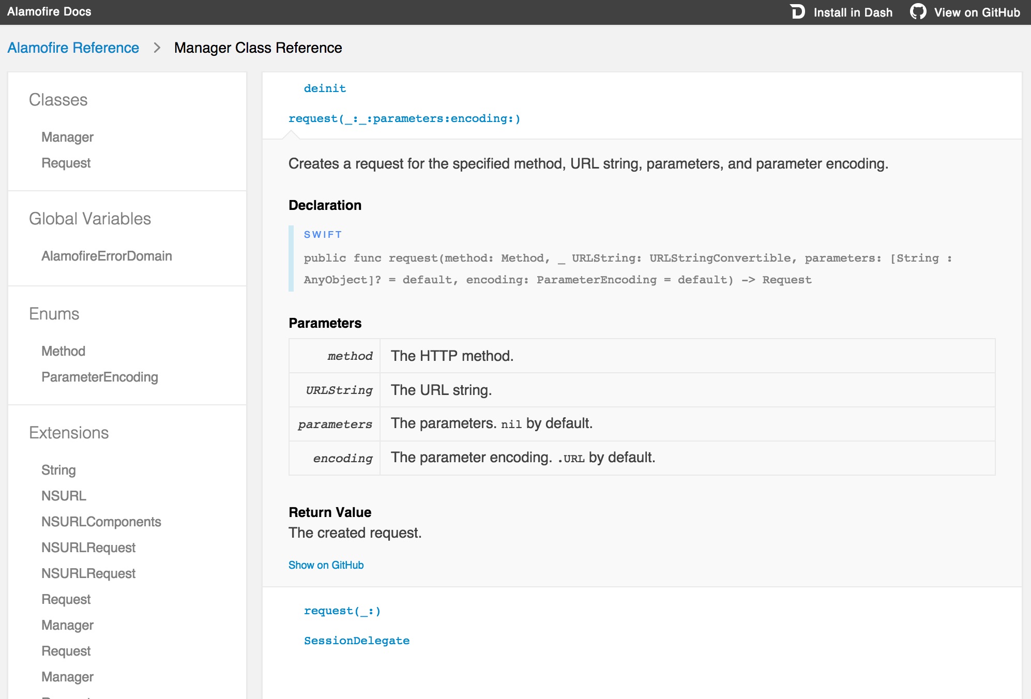Expand the SessionDelegate entry
The width and height of the screenshot is (1031, 699).
click(x=356, y=641)
